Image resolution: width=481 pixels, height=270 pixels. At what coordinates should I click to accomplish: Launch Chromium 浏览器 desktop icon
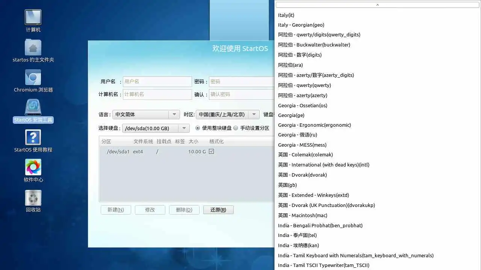tap(33, 81)
